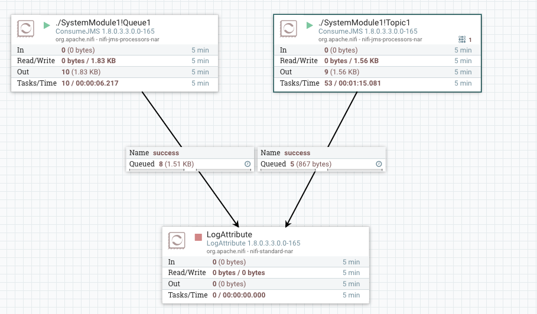Click the Topic1 processor icon

[x=288, y=29]
